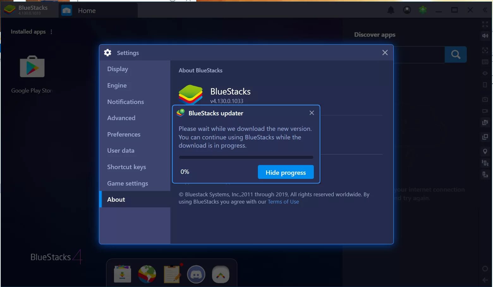Select the Display settings tab
493x287 pixels.
tap(135, 69)
